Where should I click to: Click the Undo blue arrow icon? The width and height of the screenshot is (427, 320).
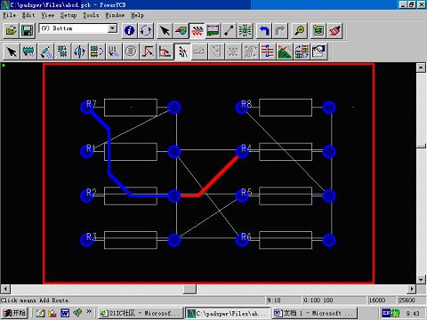263,30
